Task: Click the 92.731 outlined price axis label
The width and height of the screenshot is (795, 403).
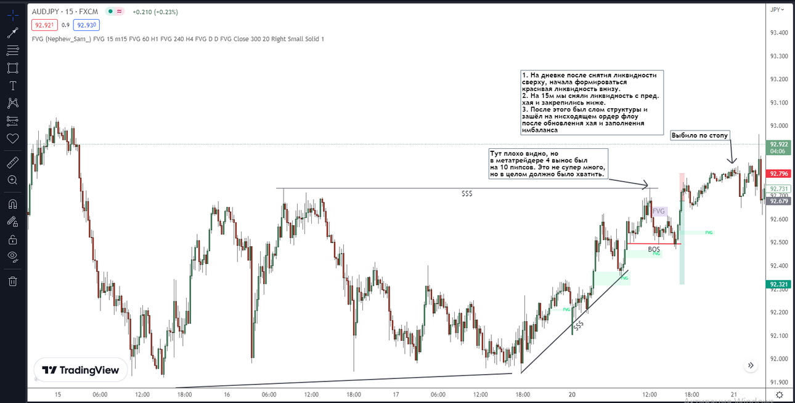Action: [778, 189]
